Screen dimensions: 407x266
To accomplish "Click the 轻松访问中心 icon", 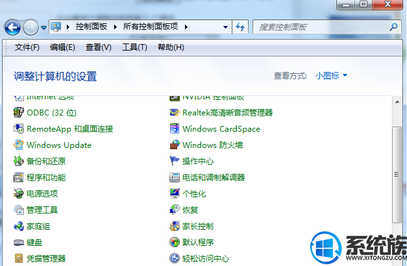I will tap(175, 258).
